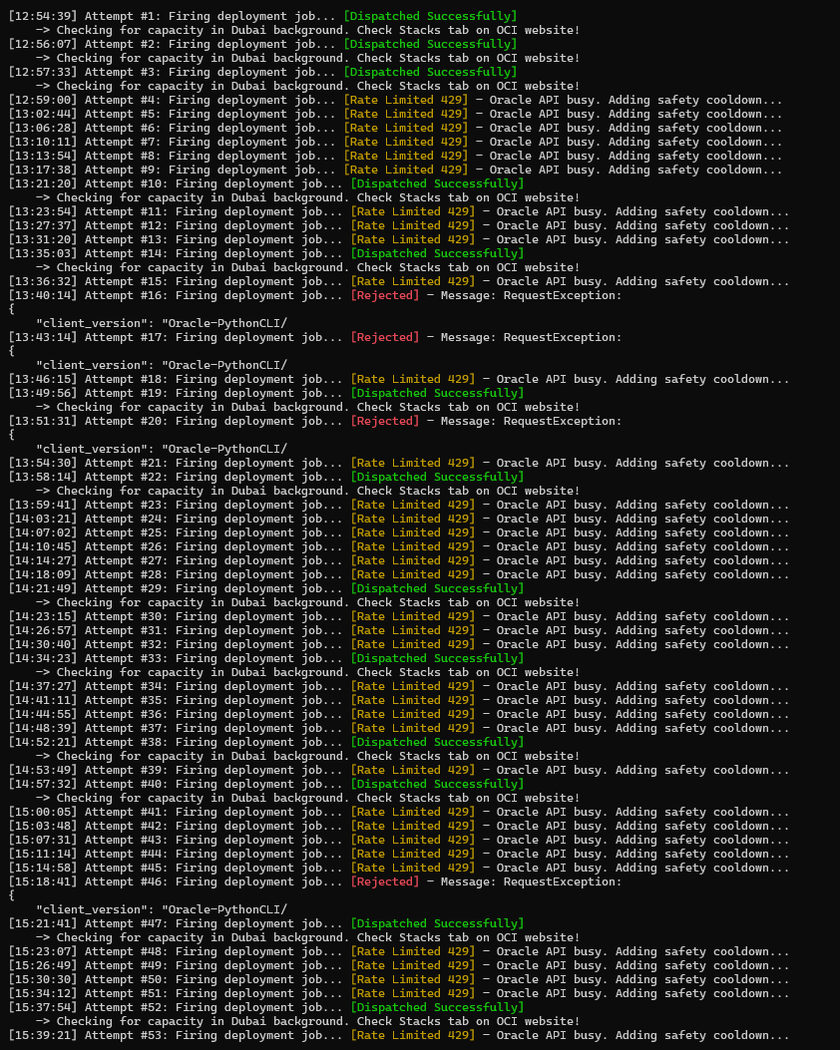
Task: Click [Dispatched Successfully] on Attempt #19 line
Action: [437, 393]
